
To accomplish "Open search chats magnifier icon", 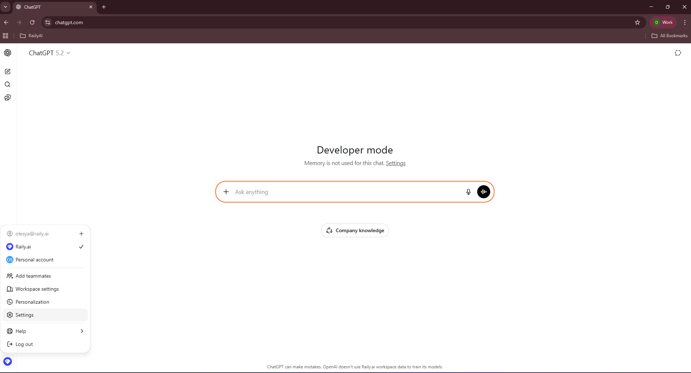I will click(x=8, y=84).
